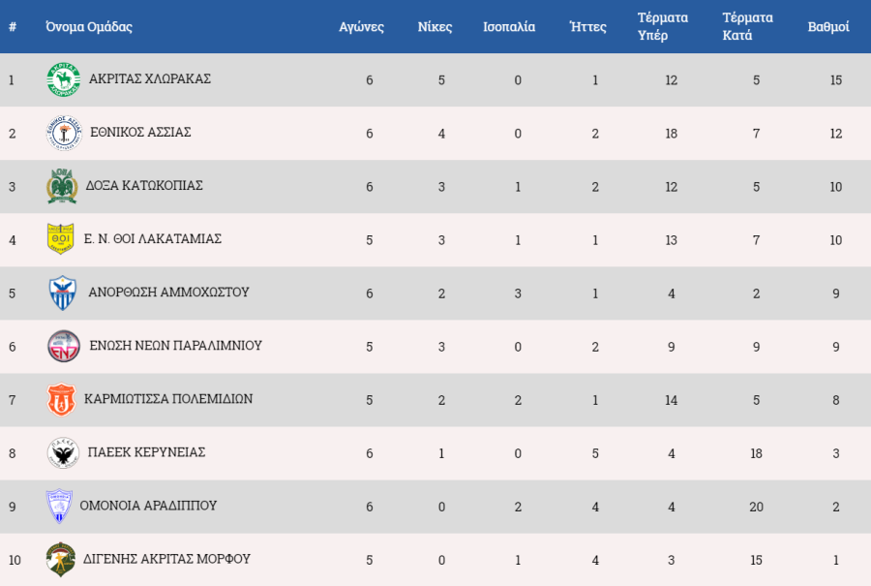
Task: Click the ΚΑΡΜΙΩΤΙΣΣΑ ΠΟΛΕΜΙΔΙΩΝ orange crest
Action: (61, 400)
